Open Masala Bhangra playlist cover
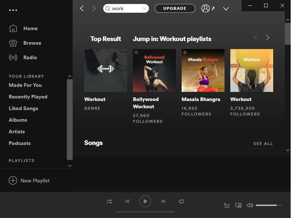 203,70
